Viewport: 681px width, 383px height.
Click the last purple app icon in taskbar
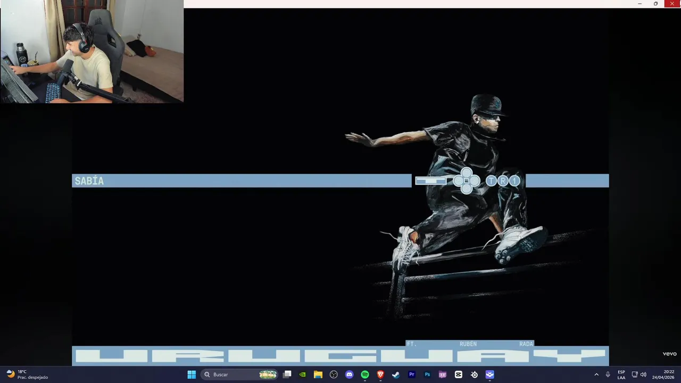490,374
